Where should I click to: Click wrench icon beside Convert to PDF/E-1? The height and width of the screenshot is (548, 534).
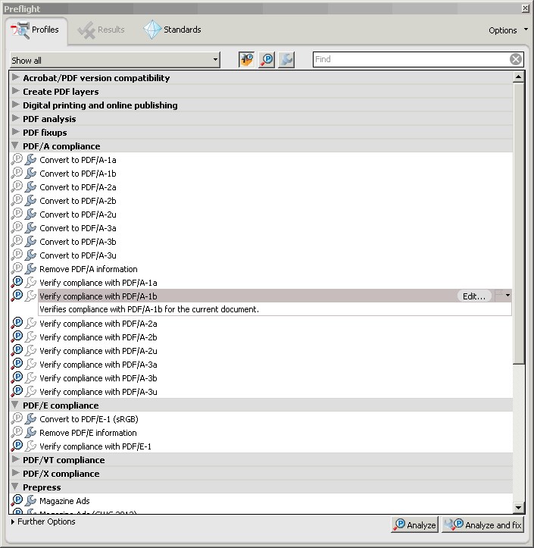pos(31,418)
